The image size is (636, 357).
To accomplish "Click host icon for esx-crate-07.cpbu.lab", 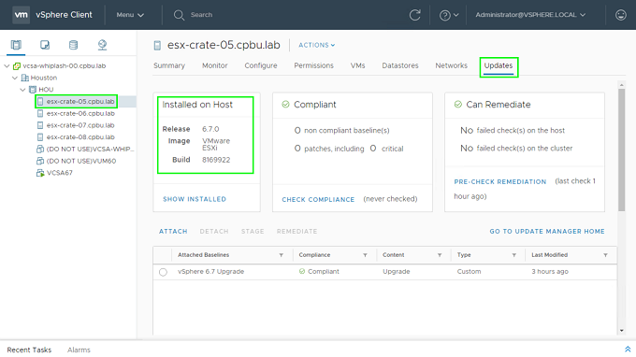I will coord(40,125).
